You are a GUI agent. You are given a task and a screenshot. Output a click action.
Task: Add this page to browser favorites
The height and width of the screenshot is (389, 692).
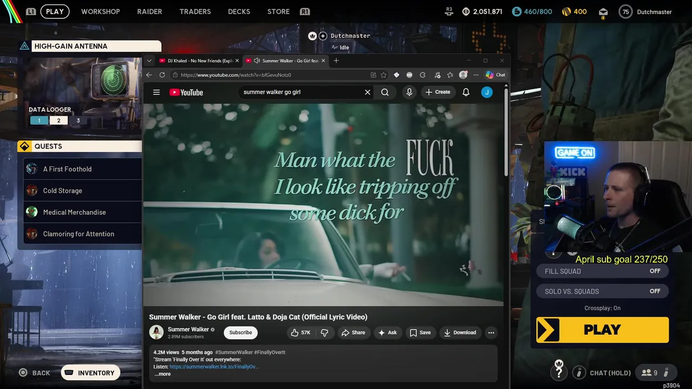(383, 75)
